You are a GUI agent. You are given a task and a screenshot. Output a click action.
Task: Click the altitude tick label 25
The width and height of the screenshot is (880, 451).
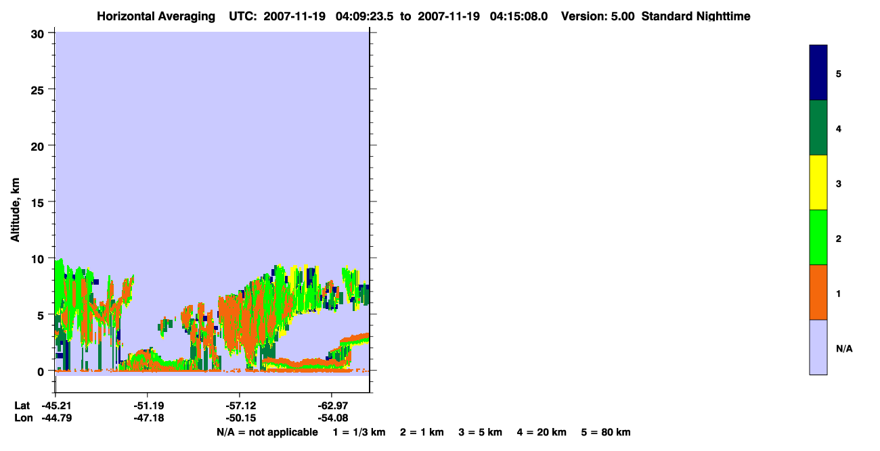39,90
